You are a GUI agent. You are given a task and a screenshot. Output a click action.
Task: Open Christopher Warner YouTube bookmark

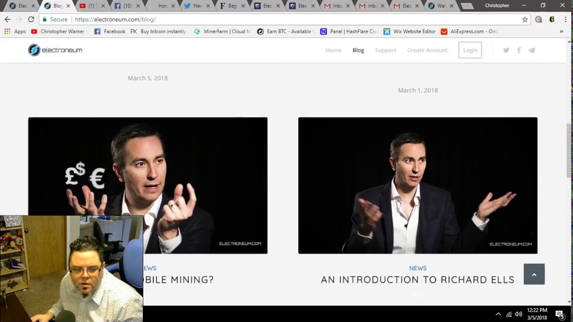click(59, 31)
